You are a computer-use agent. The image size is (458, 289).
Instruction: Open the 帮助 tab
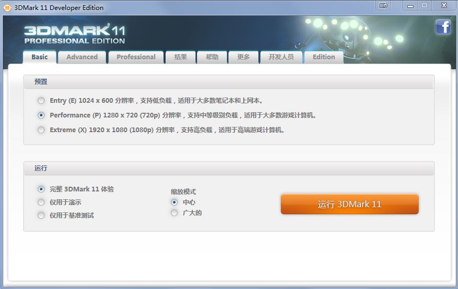pos(212,57)
